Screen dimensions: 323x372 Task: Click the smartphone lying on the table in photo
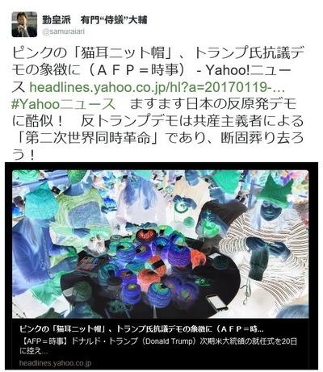point(217,303)
